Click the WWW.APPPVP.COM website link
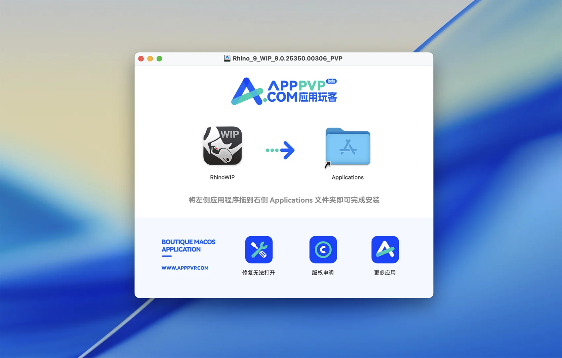 coord(185,268)
